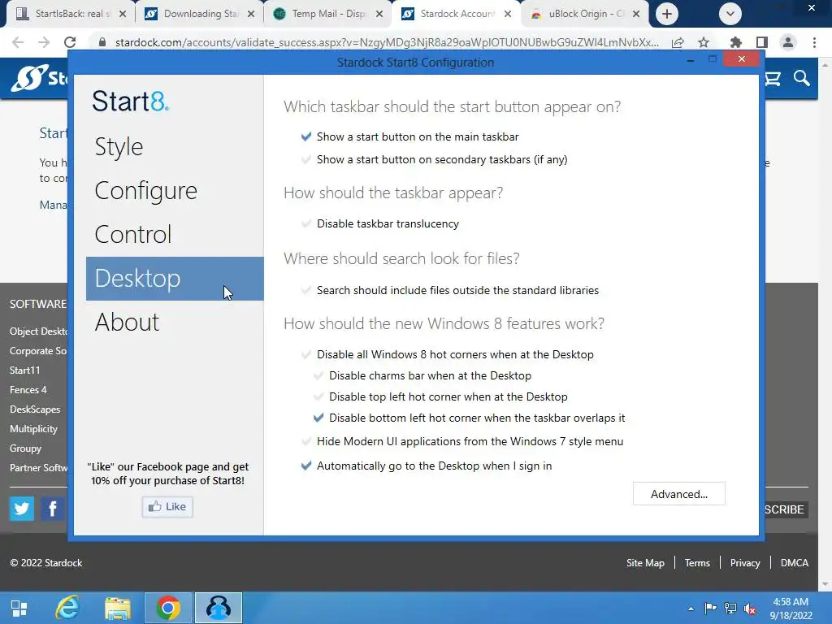Share this page icon in address bar
This screenshot has width=832, height=624.
tap(678, 42)
